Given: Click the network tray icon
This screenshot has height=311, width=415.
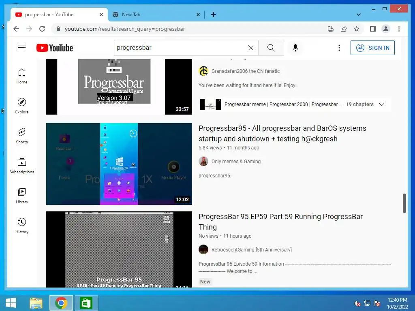Looking at the screenshot, I should pyautogui.click(x=367, y=303).
